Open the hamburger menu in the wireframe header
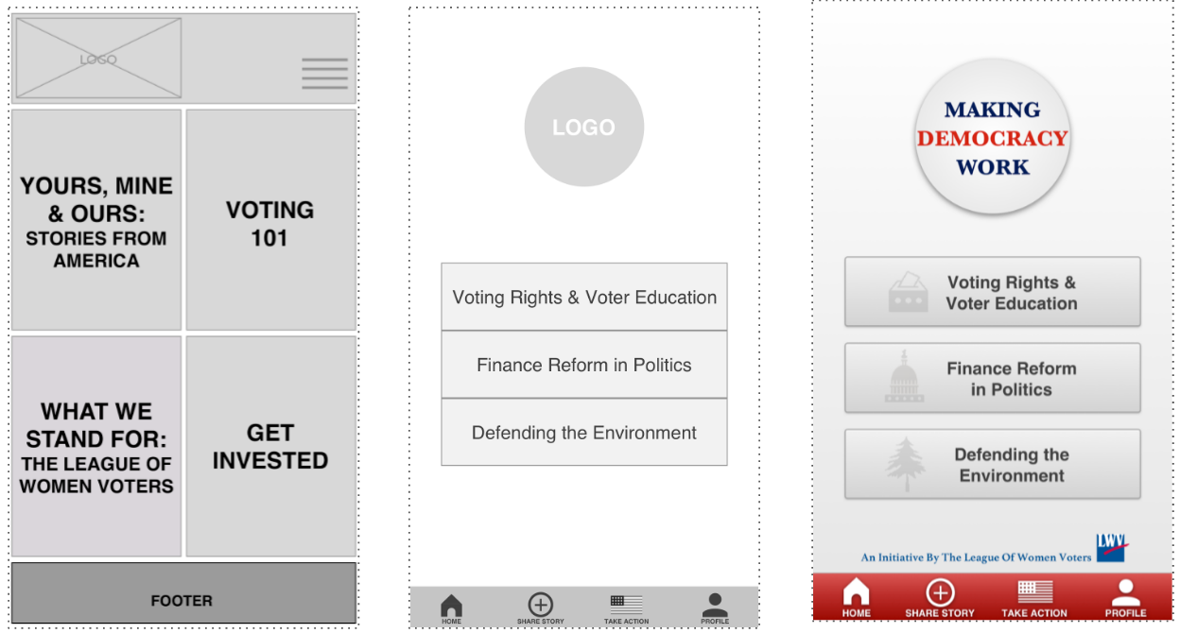The image size is (1180, 633). pyautogui.click(x=324, y=74)
